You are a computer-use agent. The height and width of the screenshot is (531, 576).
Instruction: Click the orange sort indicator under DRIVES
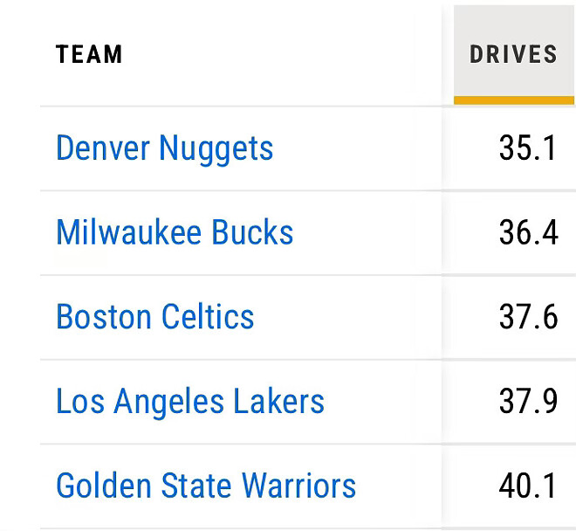click(513, 100)
